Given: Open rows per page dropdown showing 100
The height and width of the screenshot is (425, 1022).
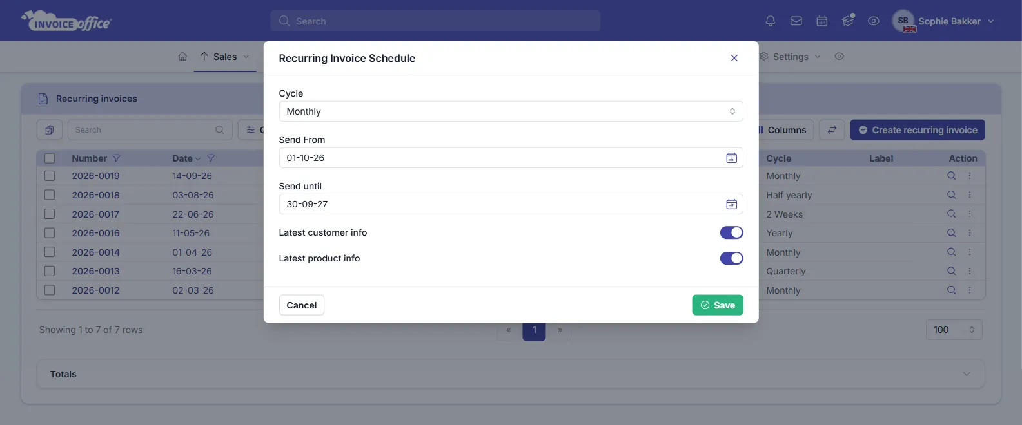Looking at the screenshot, I should coord(954,330).
